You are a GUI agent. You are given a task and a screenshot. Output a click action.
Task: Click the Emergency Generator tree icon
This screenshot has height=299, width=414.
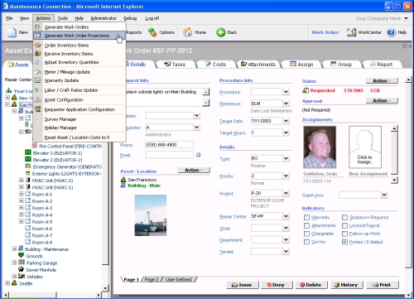(x=28, y=166)
